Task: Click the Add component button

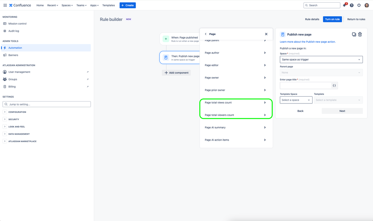Action: coord(176,73)
